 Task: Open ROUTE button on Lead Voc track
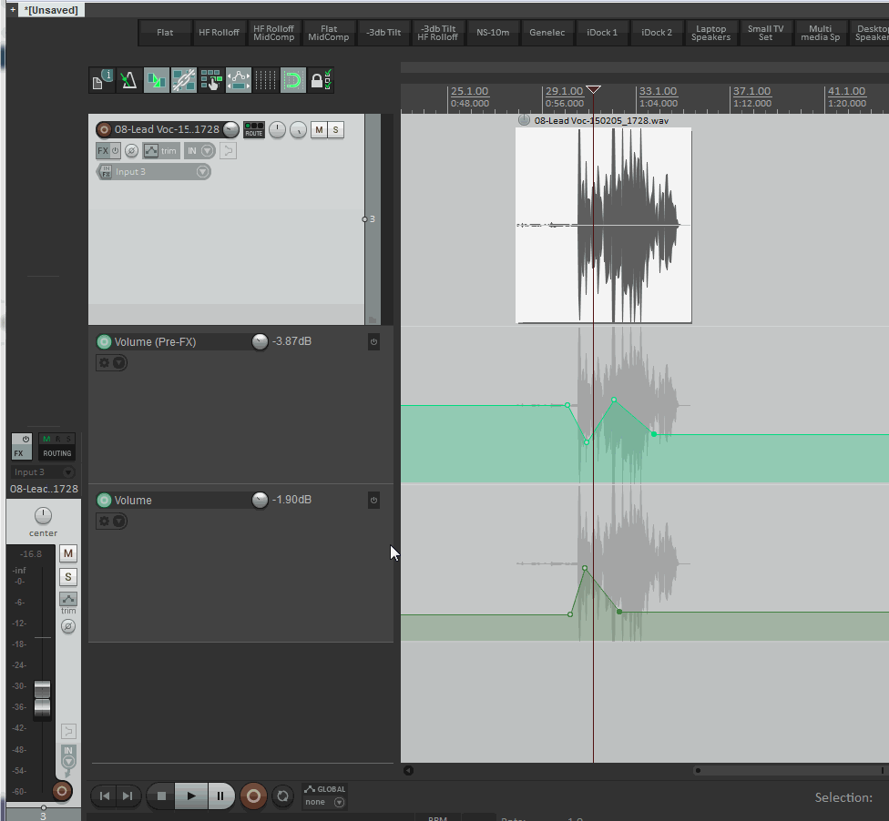(254, 130)
